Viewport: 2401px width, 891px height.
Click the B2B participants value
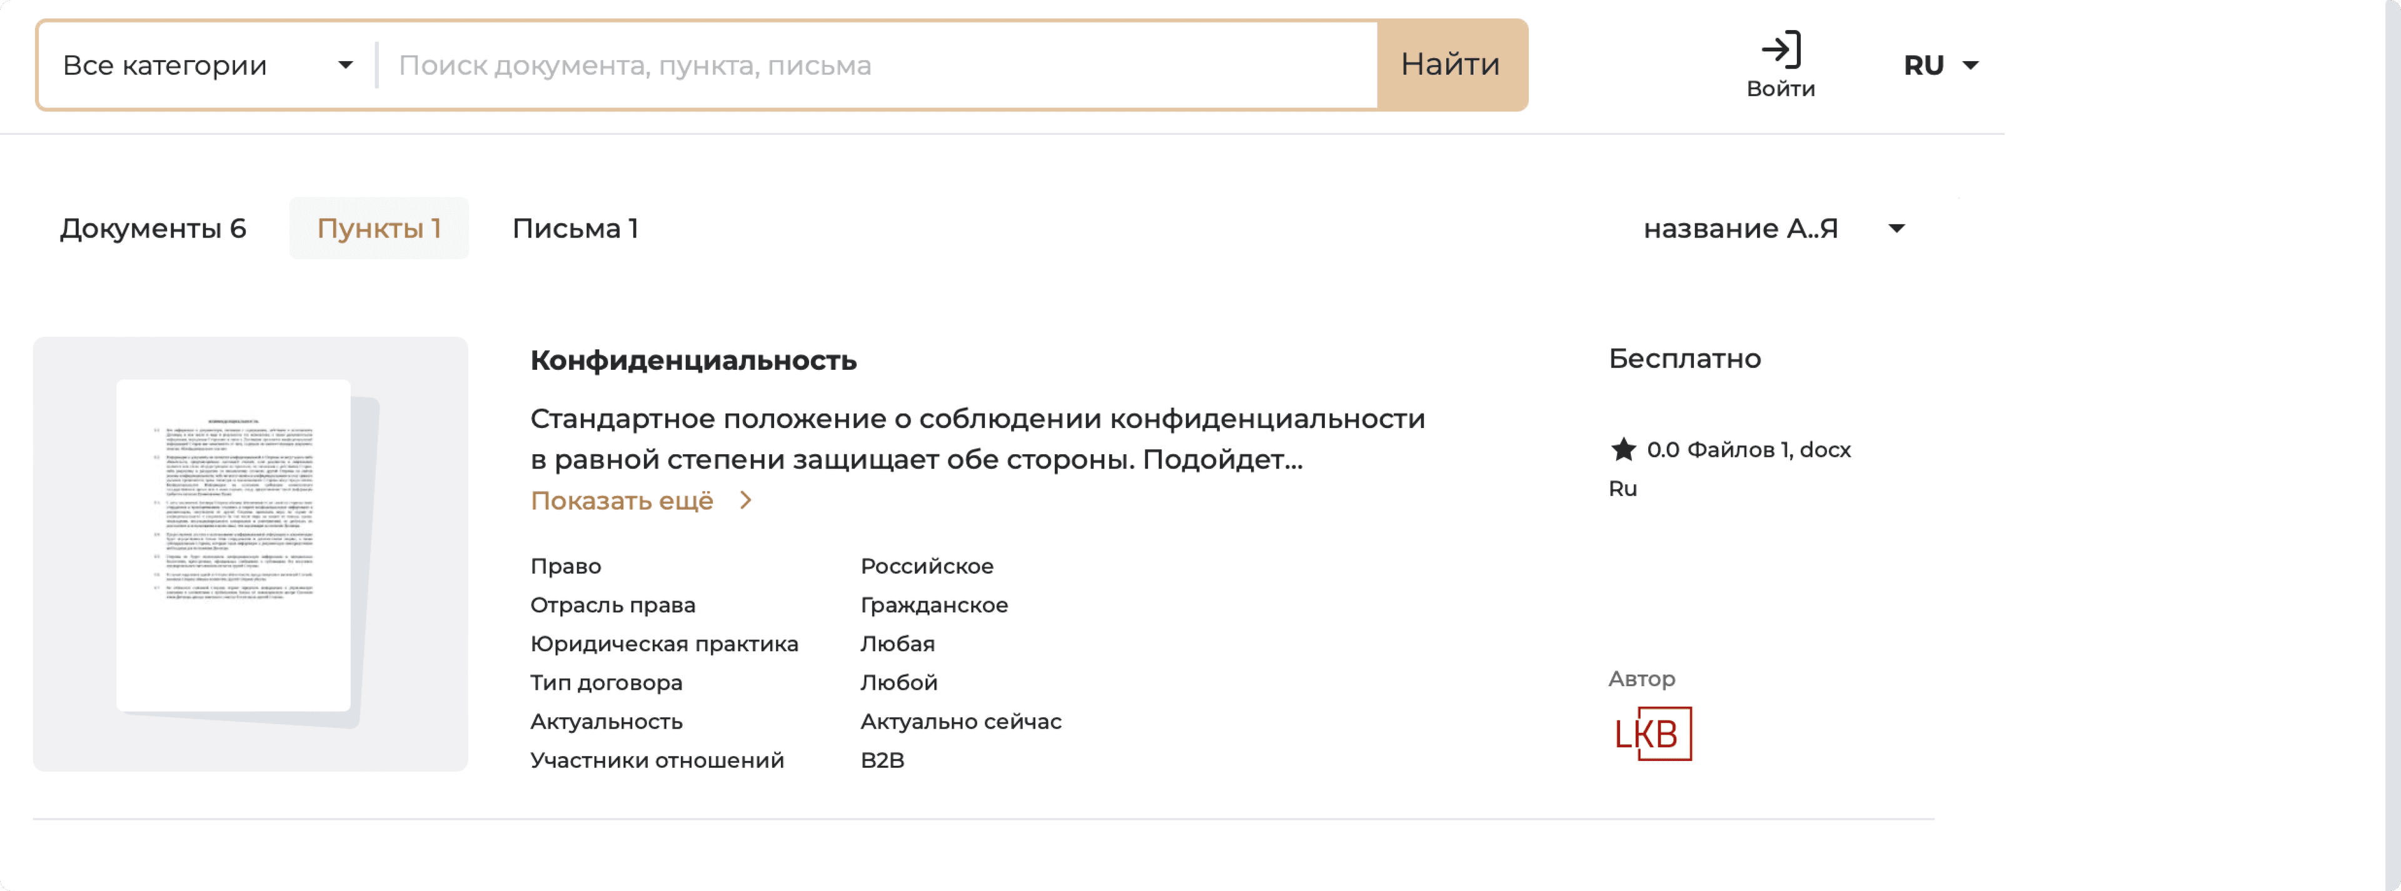[x=882, y=760]
